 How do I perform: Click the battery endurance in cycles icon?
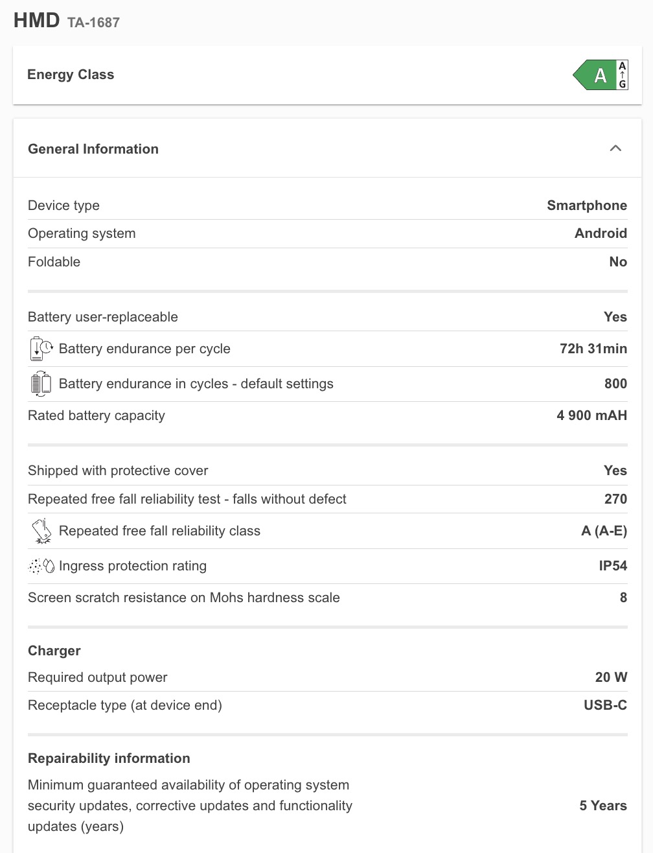pyautogui.click(x=41, y=384)
